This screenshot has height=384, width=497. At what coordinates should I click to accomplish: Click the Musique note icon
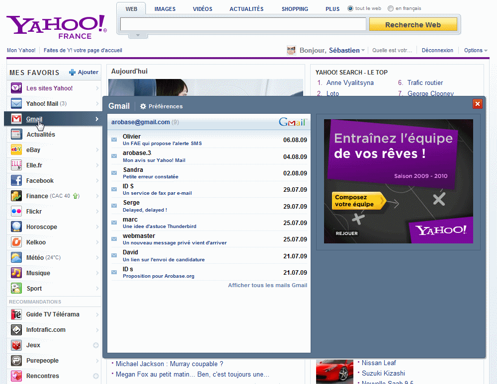16,273
